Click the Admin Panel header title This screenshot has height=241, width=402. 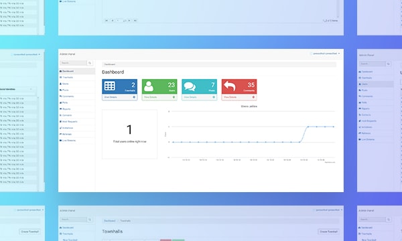(68, 54)
